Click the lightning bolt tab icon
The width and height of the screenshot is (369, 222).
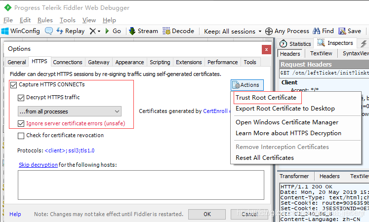click(x=364, y=43)
